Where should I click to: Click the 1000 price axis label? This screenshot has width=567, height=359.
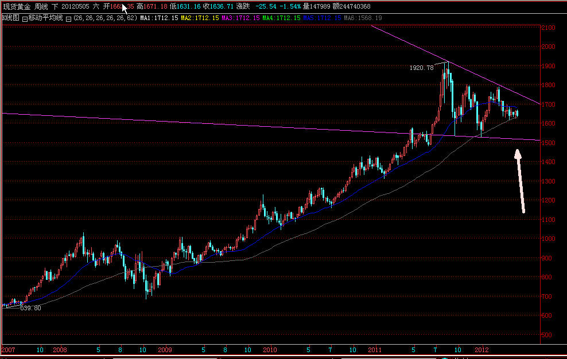point(548,239)
